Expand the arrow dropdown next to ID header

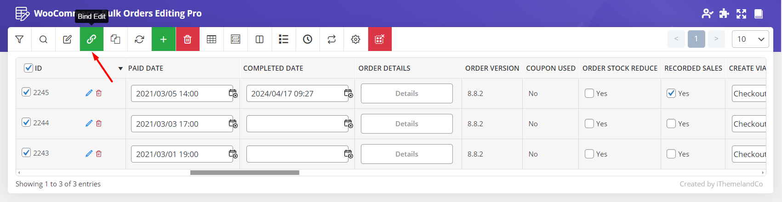coord(120,68)
